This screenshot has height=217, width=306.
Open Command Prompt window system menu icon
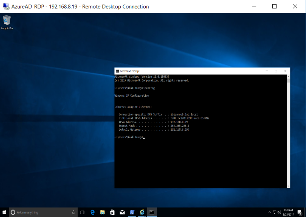click(x=117, y=71)
